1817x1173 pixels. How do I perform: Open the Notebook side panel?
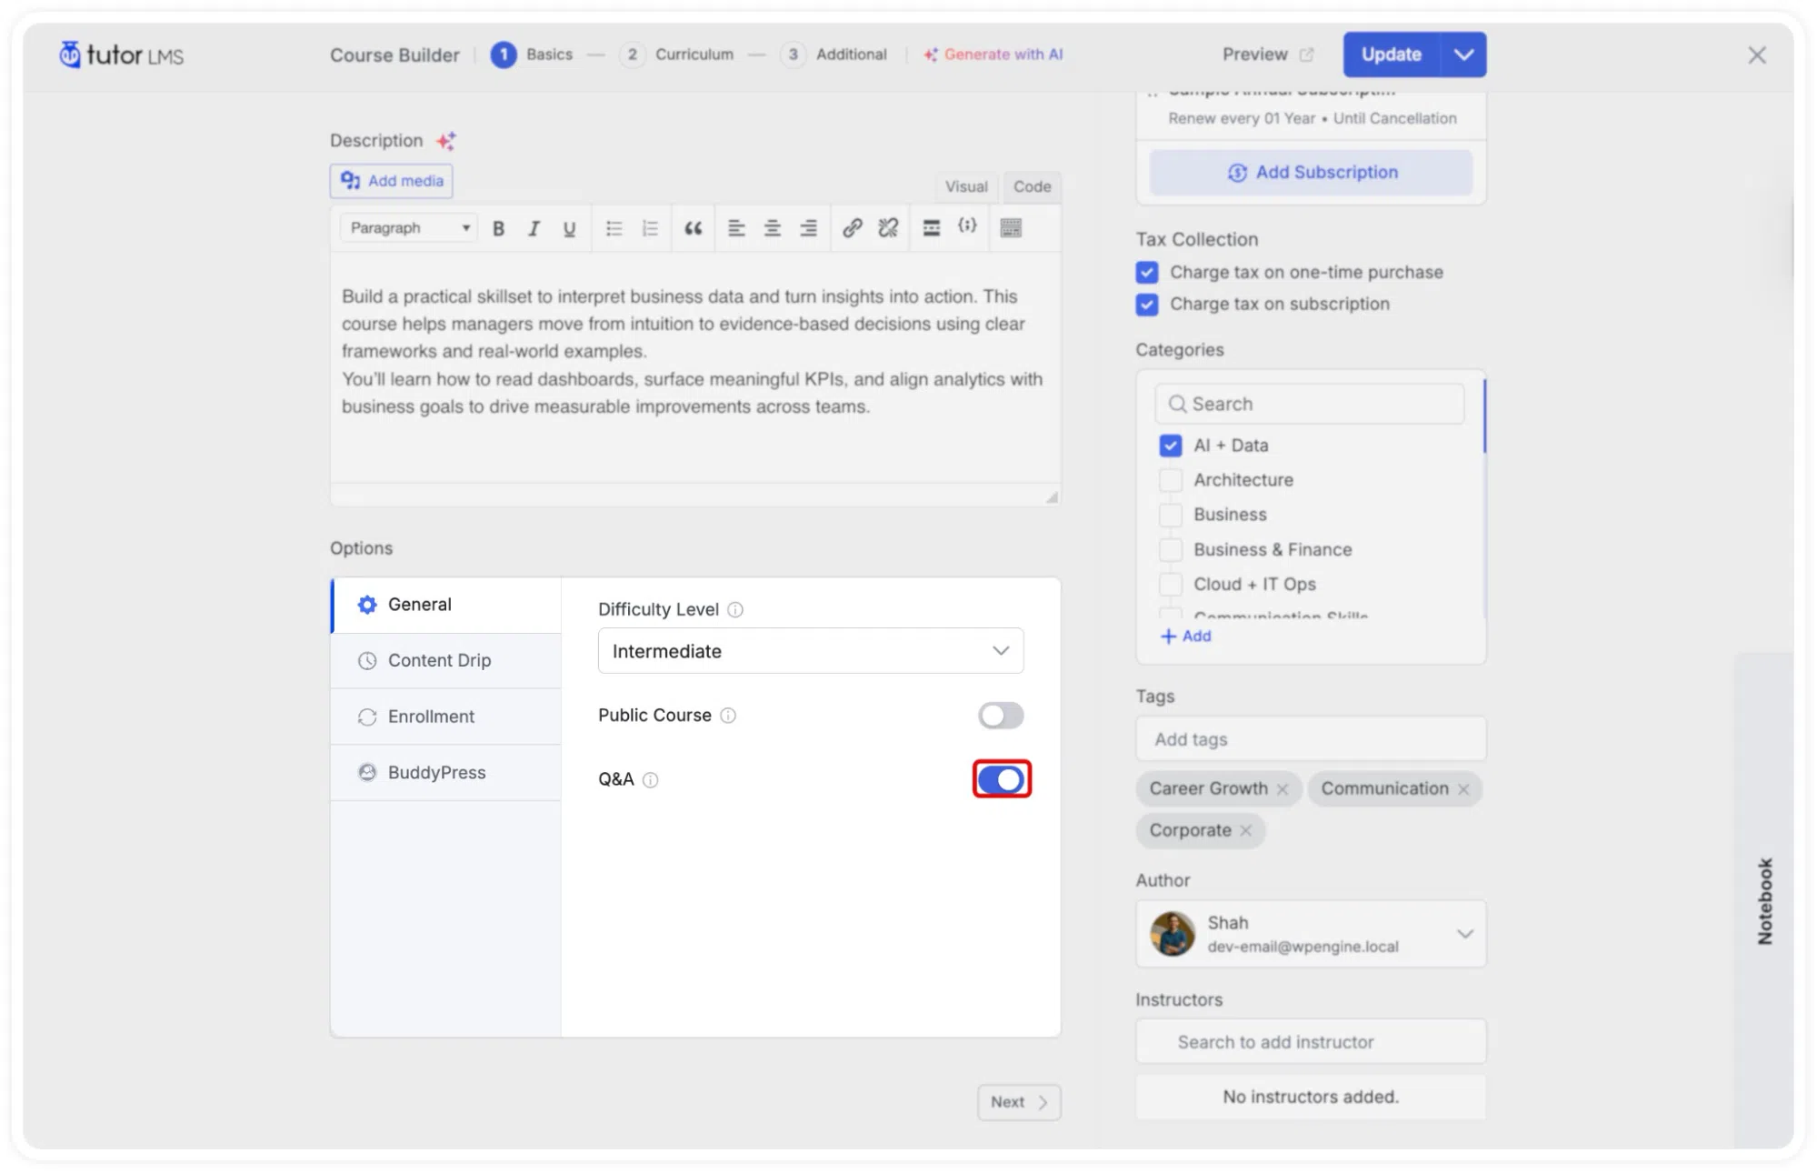tap(1764, 900)
